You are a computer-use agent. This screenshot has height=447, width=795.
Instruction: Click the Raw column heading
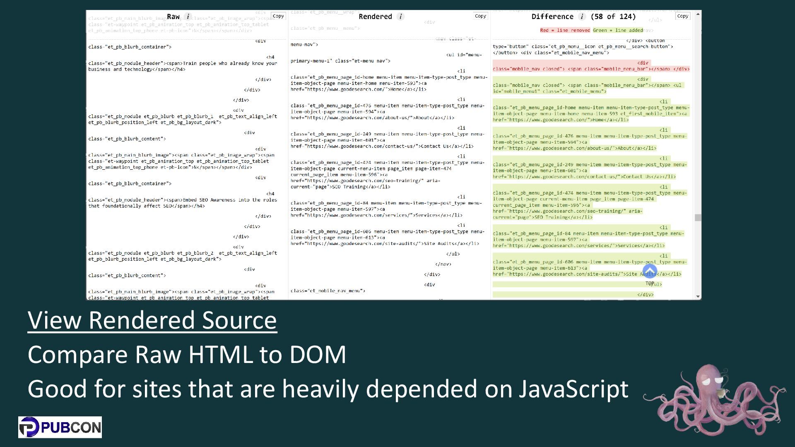tap(173, 17)
